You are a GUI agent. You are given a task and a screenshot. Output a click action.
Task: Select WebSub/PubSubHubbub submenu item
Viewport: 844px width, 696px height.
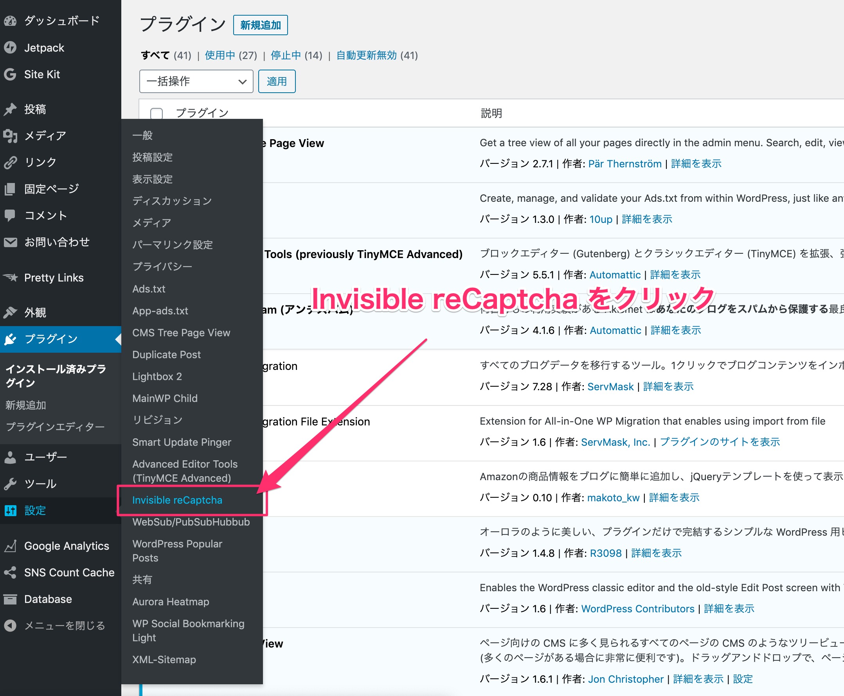click(191, 522)
